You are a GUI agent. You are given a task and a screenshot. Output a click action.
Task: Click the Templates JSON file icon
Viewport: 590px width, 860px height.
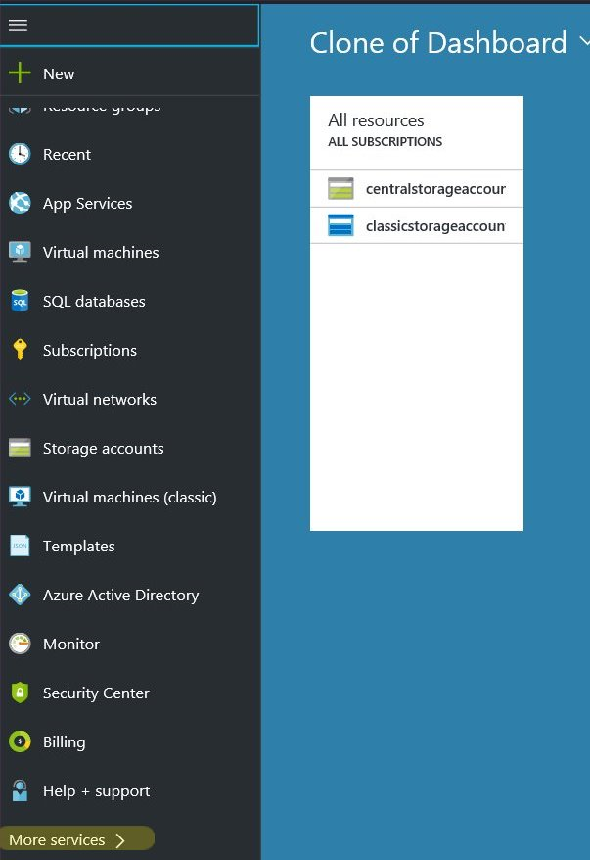tap(20, 546)
